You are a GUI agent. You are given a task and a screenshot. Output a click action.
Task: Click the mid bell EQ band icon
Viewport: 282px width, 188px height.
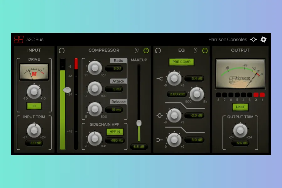[160, 116]
